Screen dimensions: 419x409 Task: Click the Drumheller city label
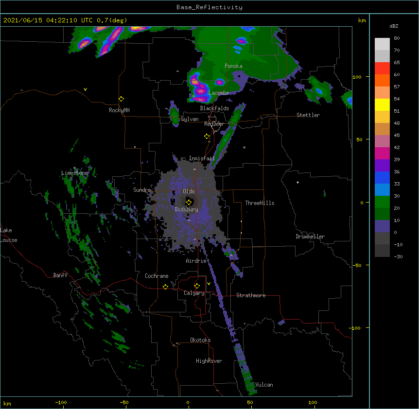point(310,237)
